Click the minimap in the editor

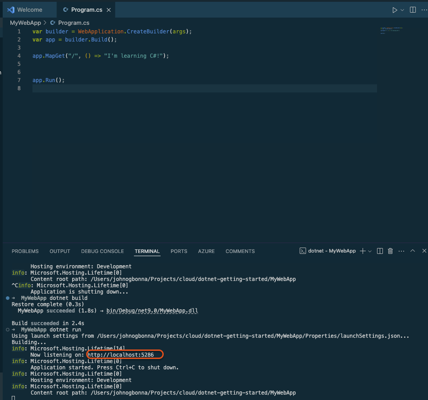(391, 30)
